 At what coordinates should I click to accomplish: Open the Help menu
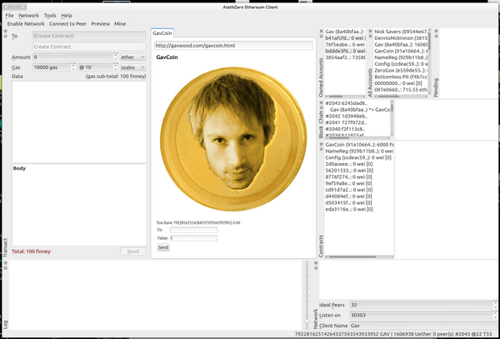[x=67, y=15]
